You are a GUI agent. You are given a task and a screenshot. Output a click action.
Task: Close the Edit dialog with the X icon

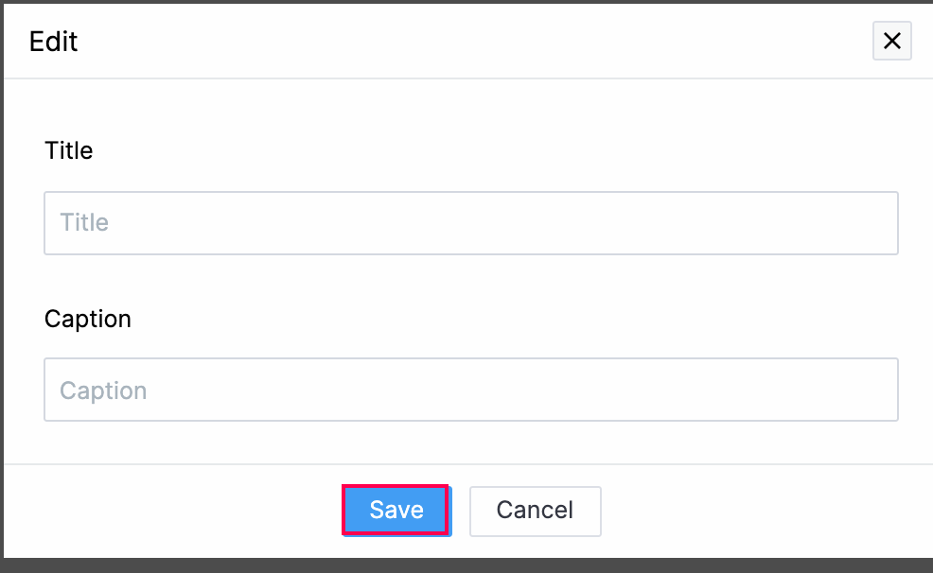891,42
